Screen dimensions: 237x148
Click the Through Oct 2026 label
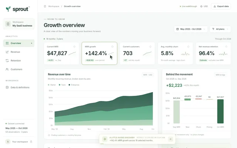pos(223,39)
